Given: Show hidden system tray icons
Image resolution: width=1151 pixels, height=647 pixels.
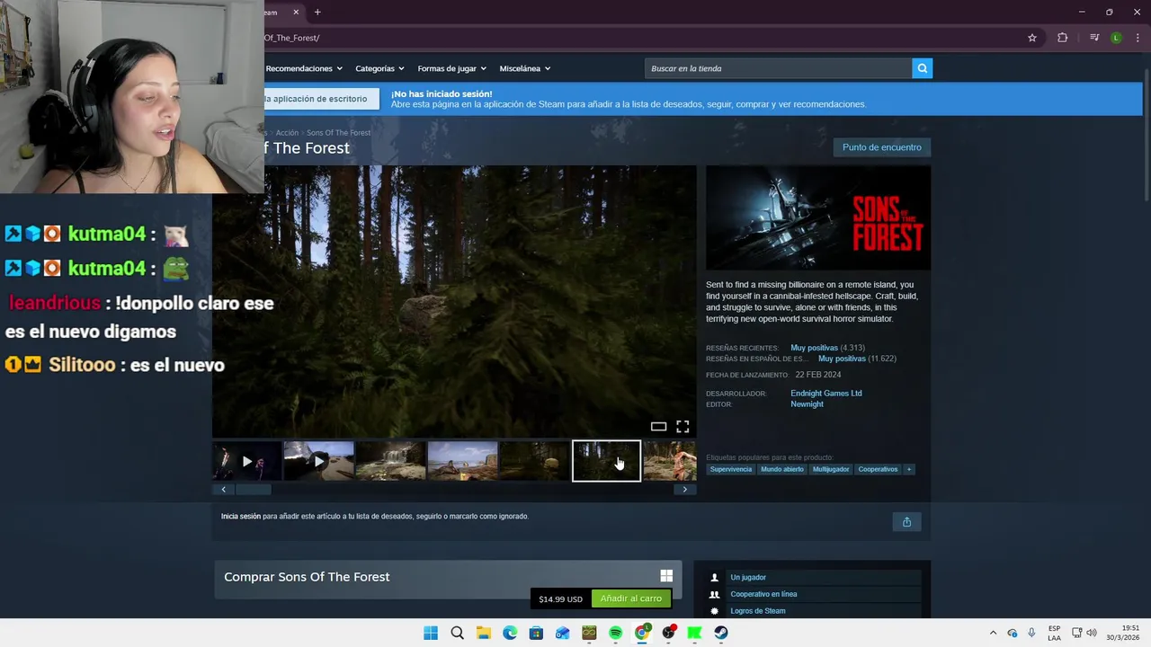Looking at the screenshot, I should (x=993, y=633).
